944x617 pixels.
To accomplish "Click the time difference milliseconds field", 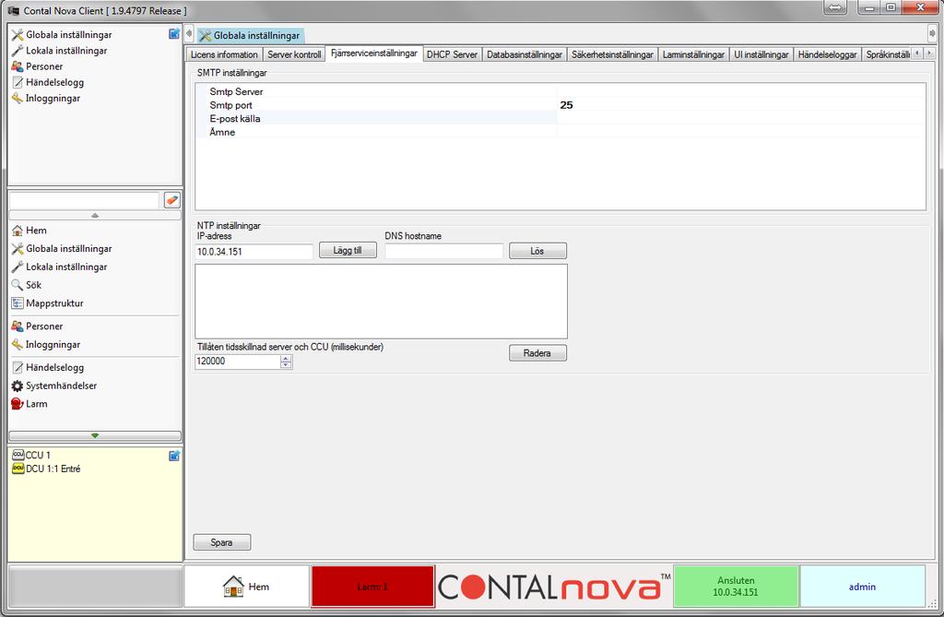I will 238,361.
